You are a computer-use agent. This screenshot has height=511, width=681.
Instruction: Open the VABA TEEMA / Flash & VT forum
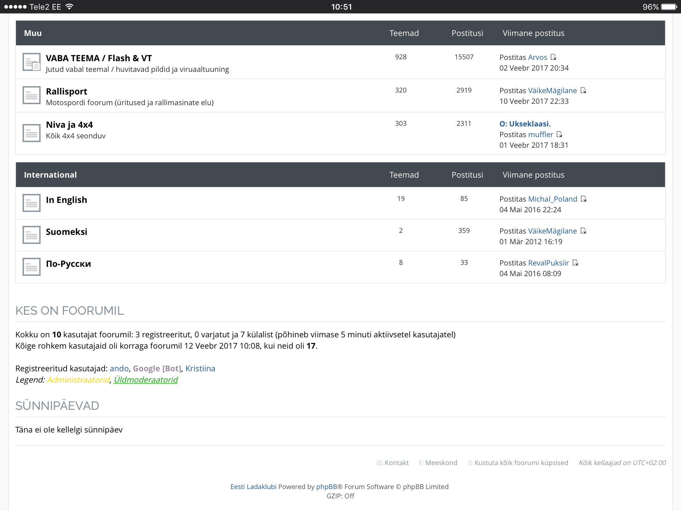click(x=99, y=58)
